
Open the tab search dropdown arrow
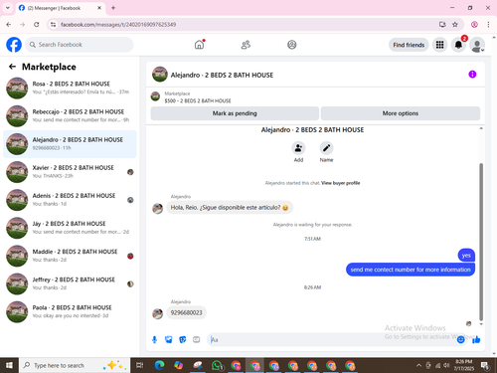(8, 8)
